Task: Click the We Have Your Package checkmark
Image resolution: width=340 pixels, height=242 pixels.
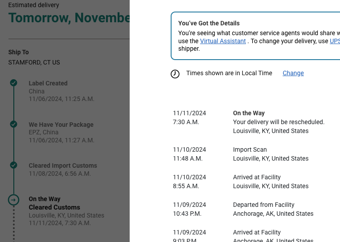Action: coord(13,124)
